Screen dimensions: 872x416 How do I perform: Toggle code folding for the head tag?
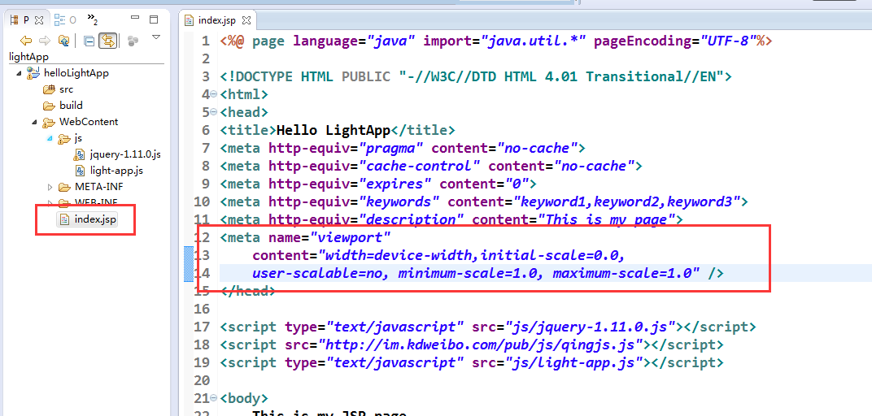click(x=214, y=113)
